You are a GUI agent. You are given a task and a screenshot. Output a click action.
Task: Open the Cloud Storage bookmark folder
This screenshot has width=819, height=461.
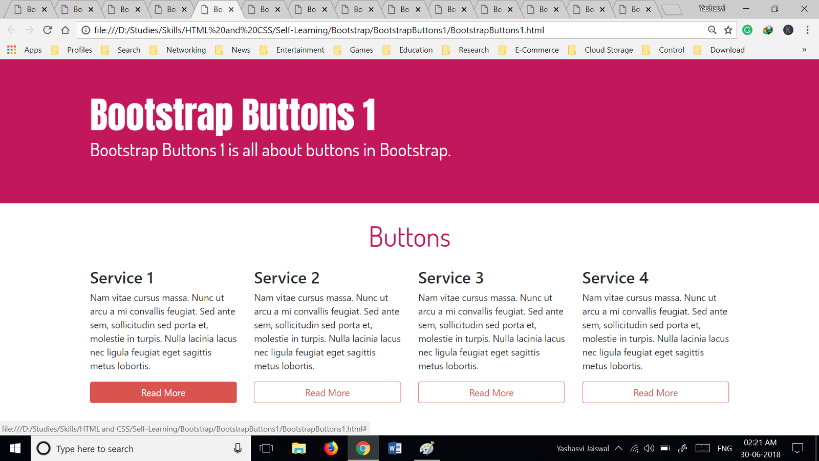click(x=600, y=50)
